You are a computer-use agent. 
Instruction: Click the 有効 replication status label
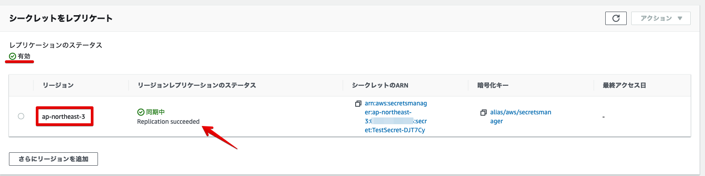(24, 56)
